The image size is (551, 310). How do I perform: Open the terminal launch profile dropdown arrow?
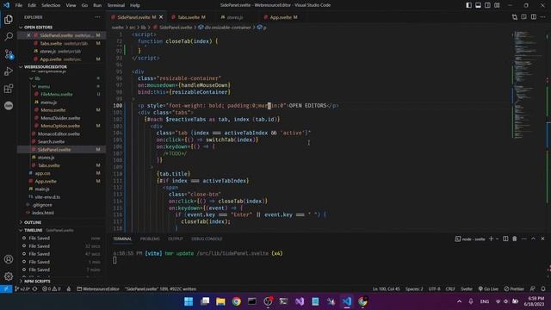(497, 239)
